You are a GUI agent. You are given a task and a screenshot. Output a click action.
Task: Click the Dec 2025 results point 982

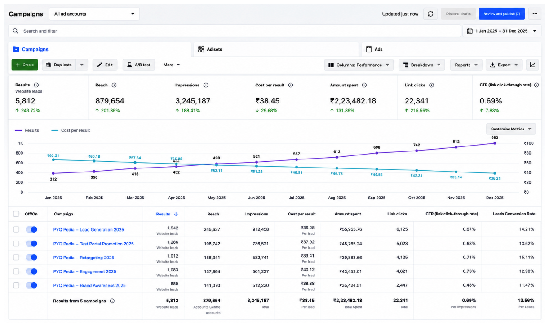[x=495, y=143]
